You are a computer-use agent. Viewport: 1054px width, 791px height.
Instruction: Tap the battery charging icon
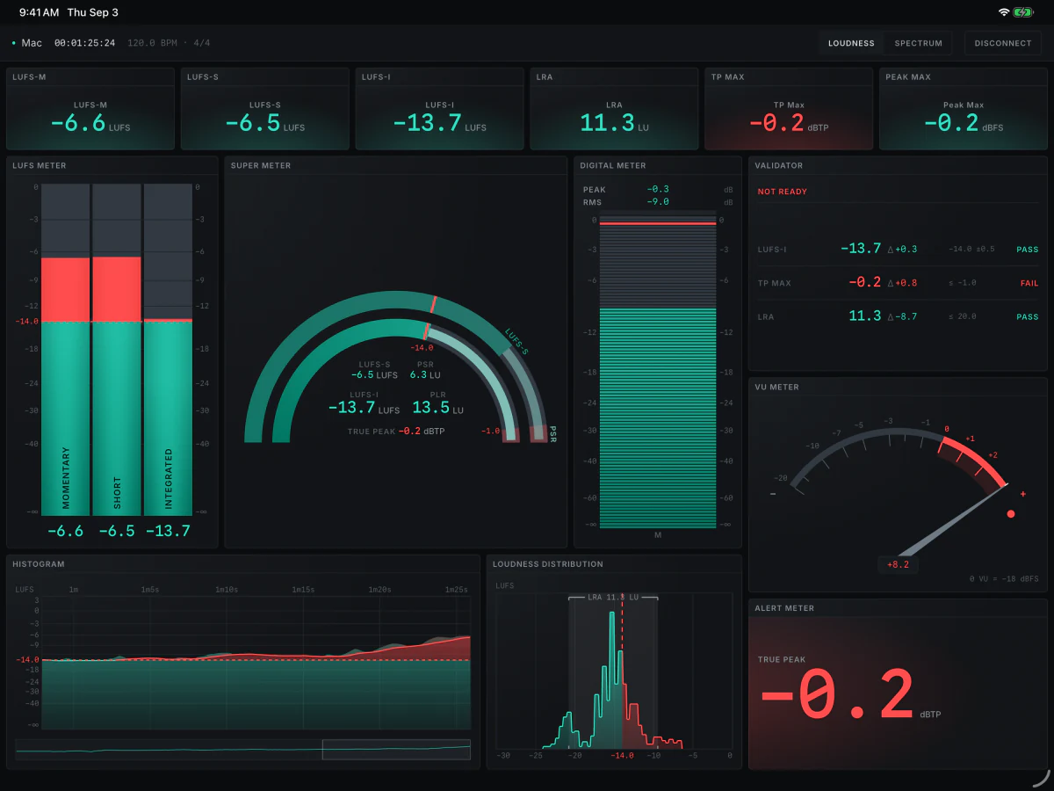pyautogui.click(x=1023, y=12)
